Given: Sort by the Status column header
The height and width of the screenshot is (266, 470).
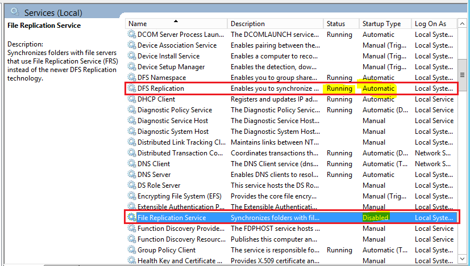Looking at the screenshot, I should (x=341, y=24).
